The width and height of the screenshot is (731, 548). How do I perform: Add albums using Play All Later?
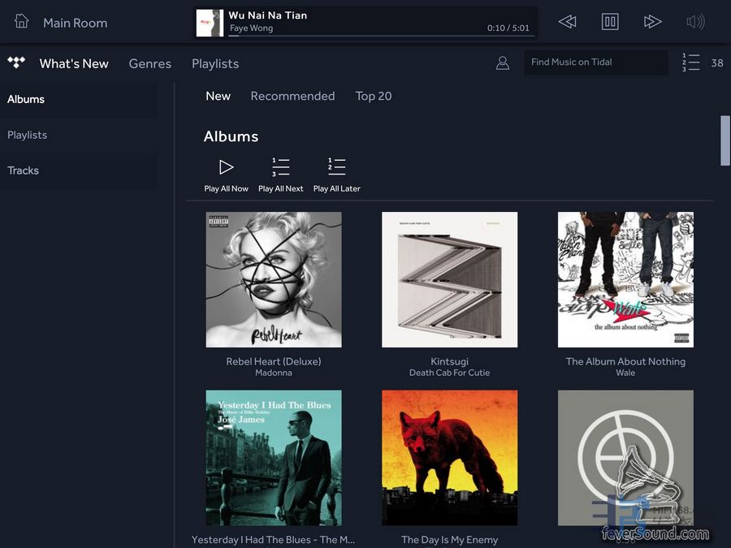[x=336, y=175]
